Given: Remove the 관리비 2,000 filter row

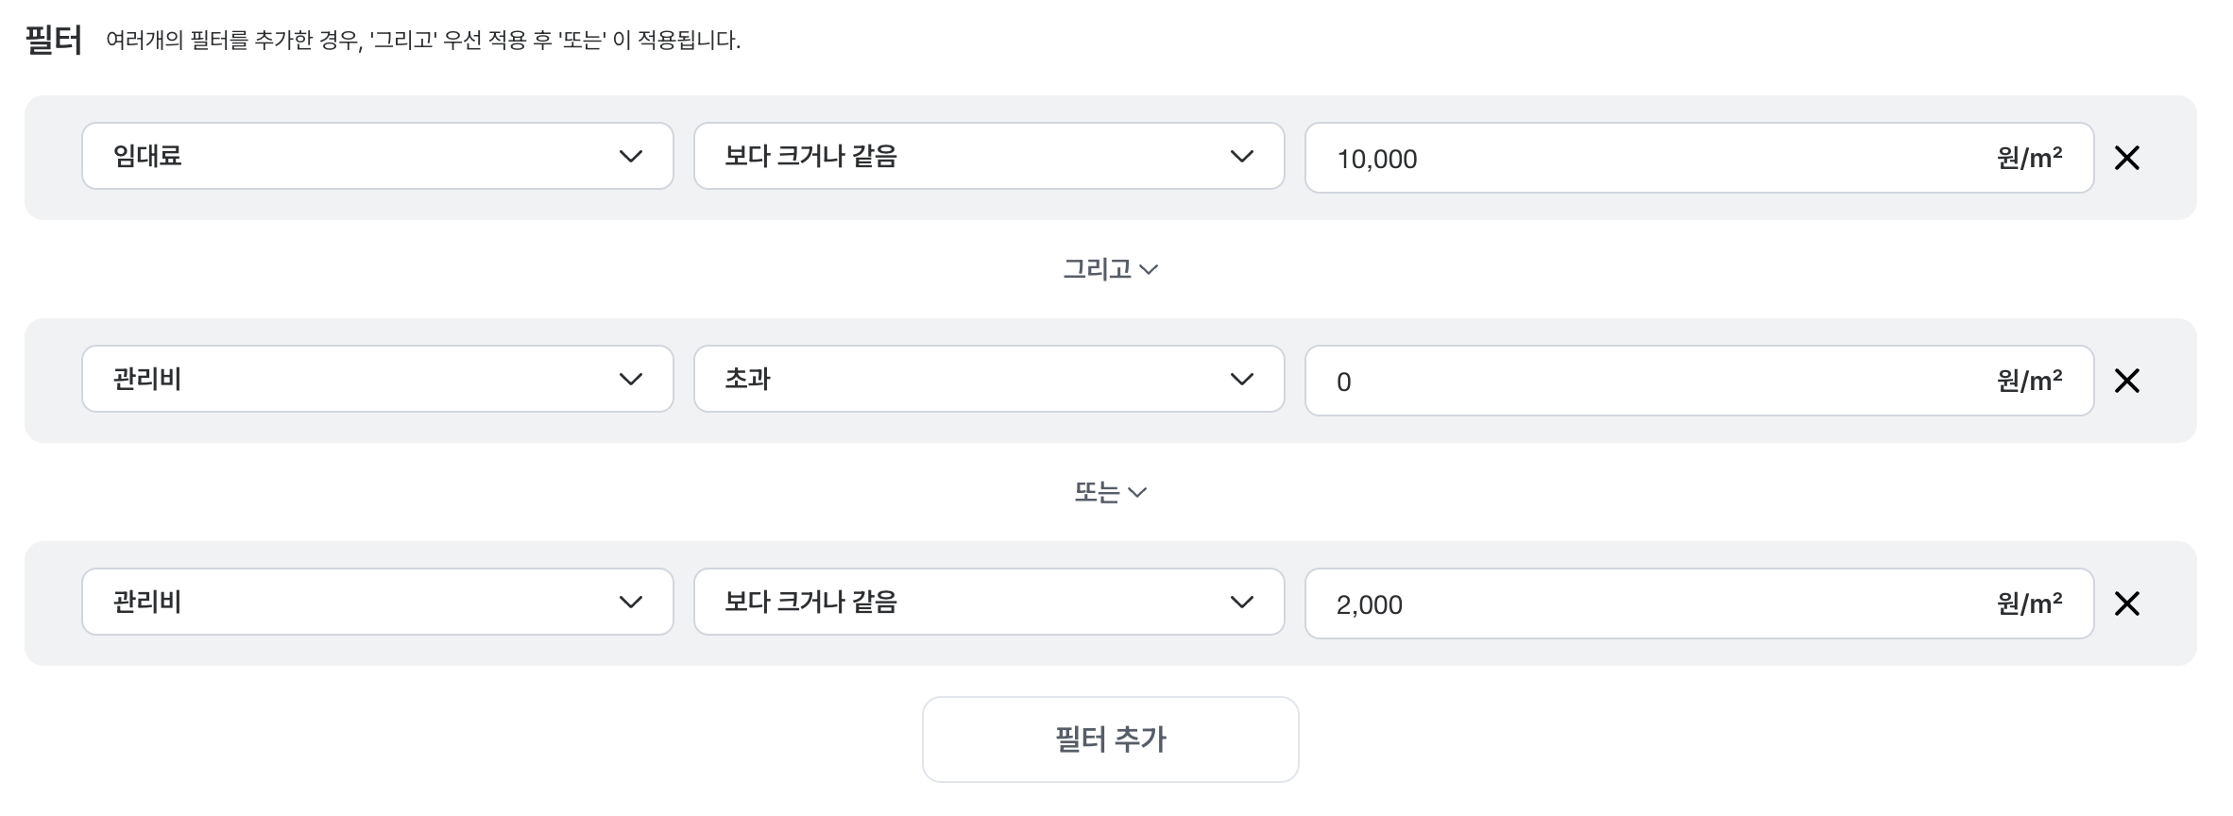Looking at the screenshot, I should click(2126, 603).
